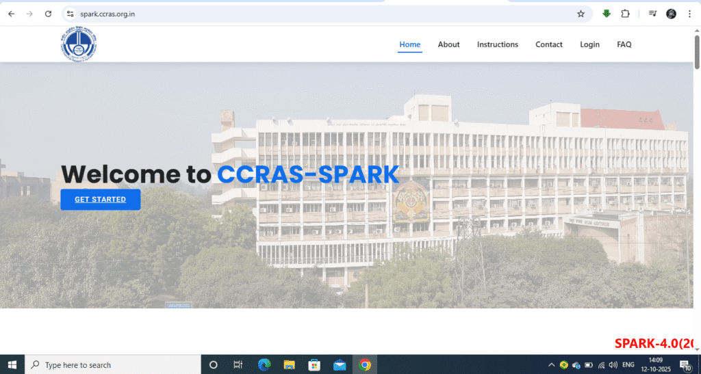The height and width of the screenshot is (374, 701).
Task: Click the ENG language indicator
Action: [628, 364]
